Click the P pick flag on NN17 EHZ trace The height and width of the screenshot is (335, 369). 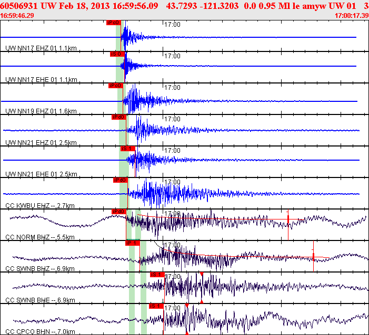tap(113, 23)
